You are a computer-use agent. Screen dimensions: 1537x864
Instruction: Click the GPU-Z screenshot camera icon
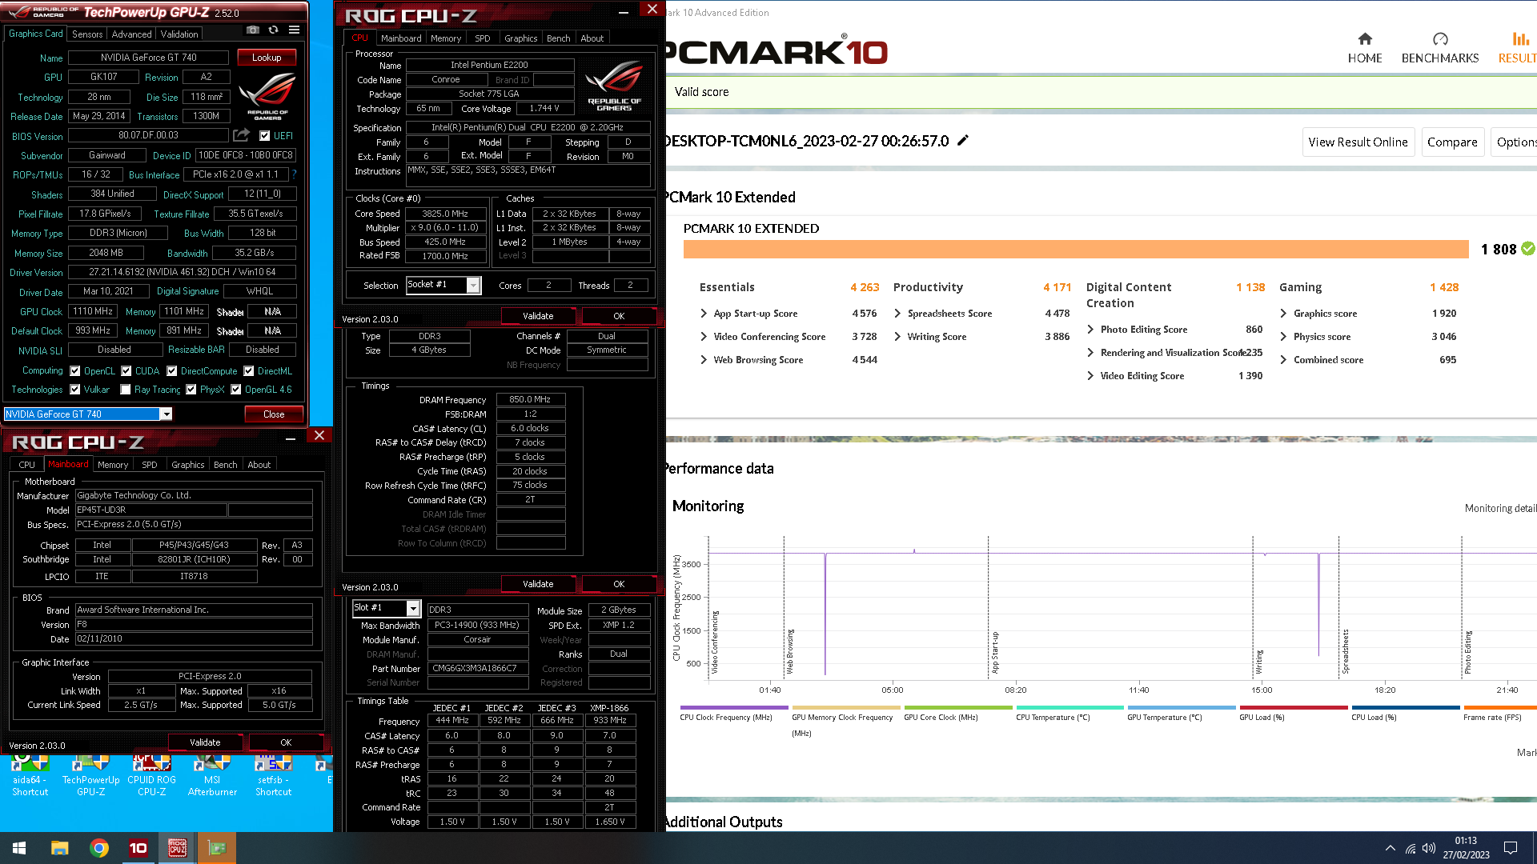click(x=253, y=30)
